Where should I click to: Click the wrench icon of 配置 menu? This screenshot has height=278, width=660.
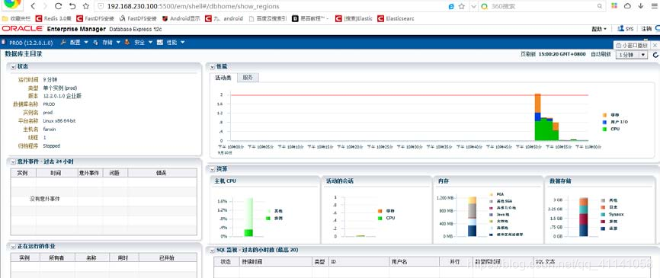[63, 43]
